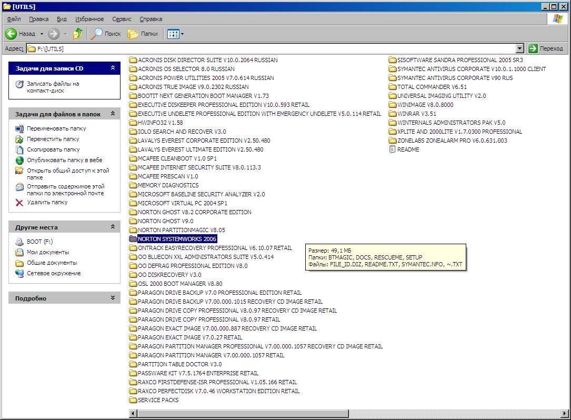Open the Избранное menu
571x420 pixels.
[x=89, y=19]
